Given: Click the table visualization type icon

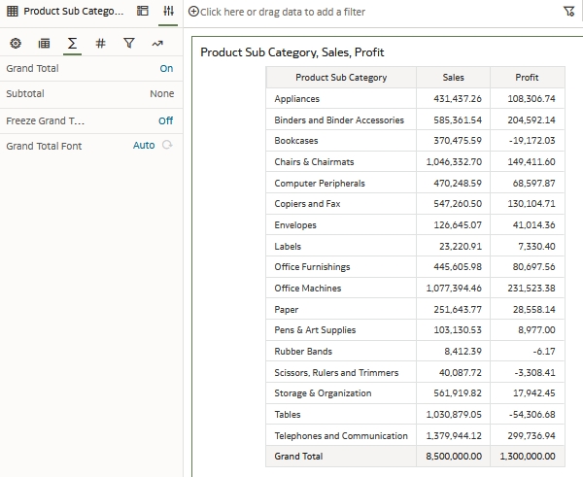Looking at the screenshot, I should (x=12, y=12).
